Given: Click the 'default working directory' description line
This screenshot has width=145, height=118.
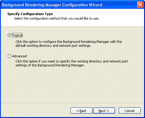Looking at the screenshot, I should [x=53, y=46].
